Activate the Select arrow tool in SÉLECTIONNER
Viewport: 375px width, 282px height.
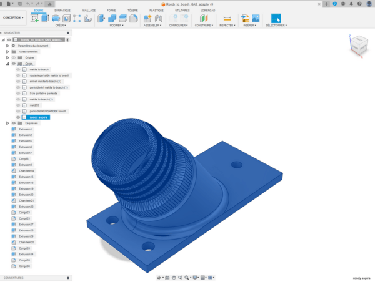pos(276,18)
